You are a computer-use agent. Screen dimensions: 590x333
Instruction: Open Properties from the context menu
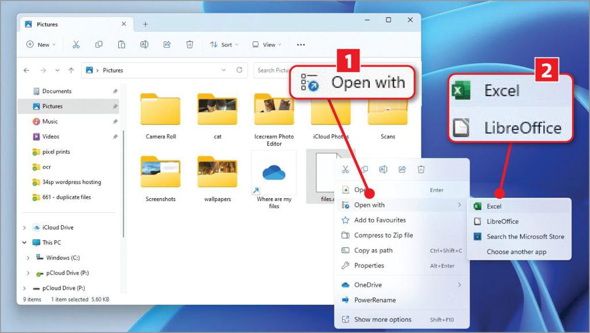click(x=402, y=266)
